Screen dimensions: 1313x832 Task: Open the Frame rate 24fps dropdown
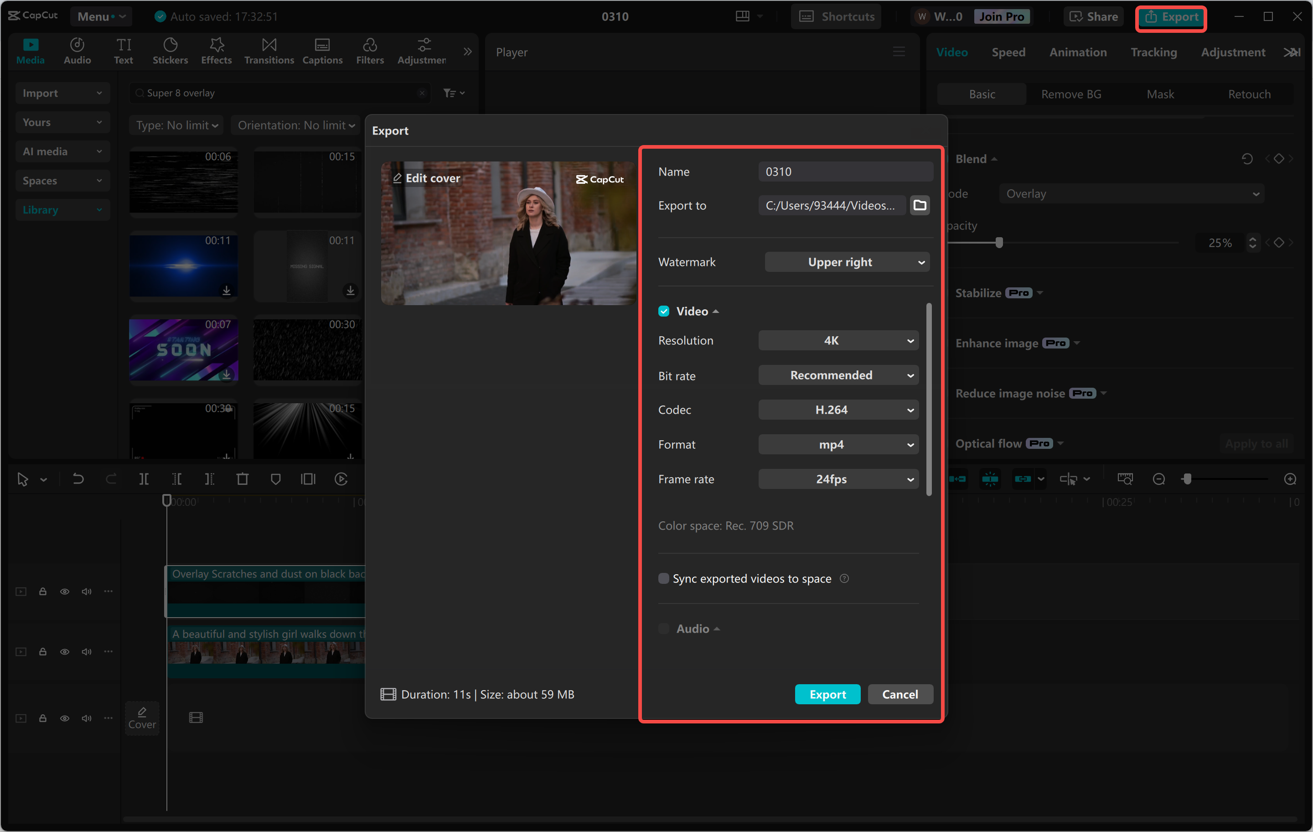[838, 479]
